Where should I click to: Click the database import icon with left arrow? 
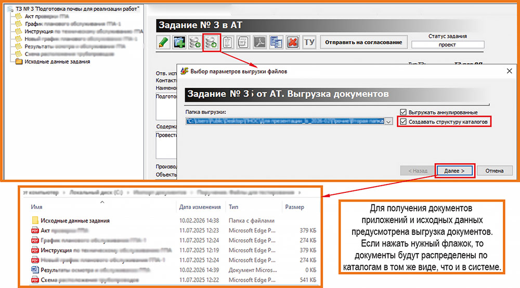[x=195, y=43]
